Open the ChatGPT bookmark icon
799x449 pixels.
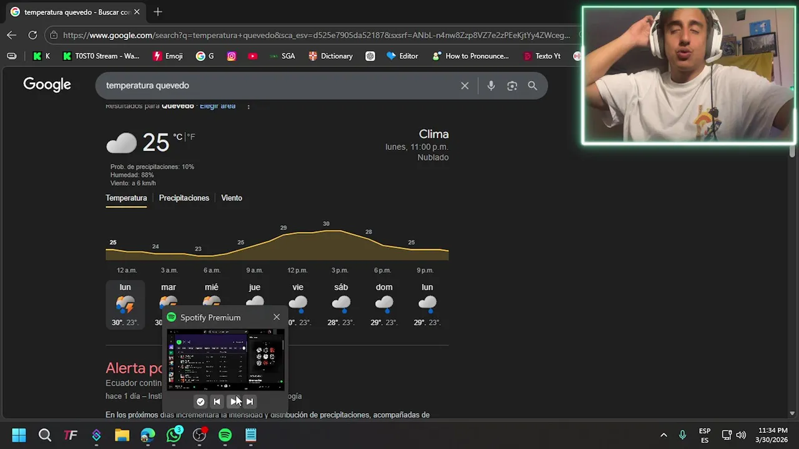[x=370, y=56]
